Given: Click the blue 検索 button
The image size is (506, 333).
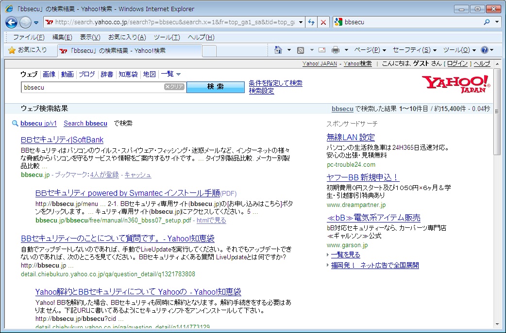Looking at the screenshot, I should [x=216, y=87].
